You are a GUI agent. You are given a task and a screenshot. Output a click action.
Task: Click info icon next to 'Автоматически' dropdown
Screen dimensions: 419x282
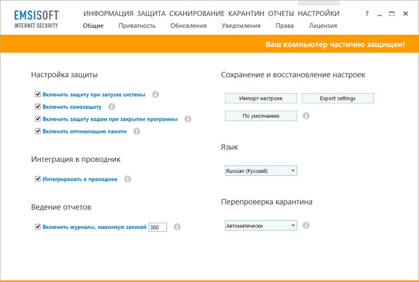[x=306, y=225]
